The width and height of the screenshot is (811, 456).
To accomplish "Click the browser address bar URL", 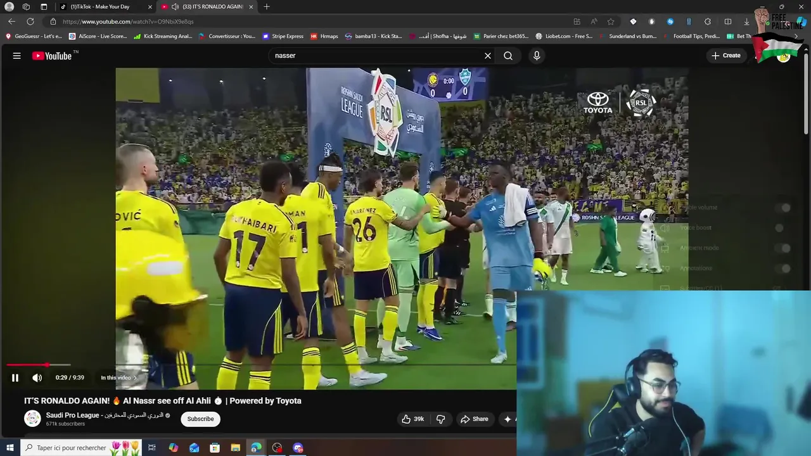I will click(128, 22).
